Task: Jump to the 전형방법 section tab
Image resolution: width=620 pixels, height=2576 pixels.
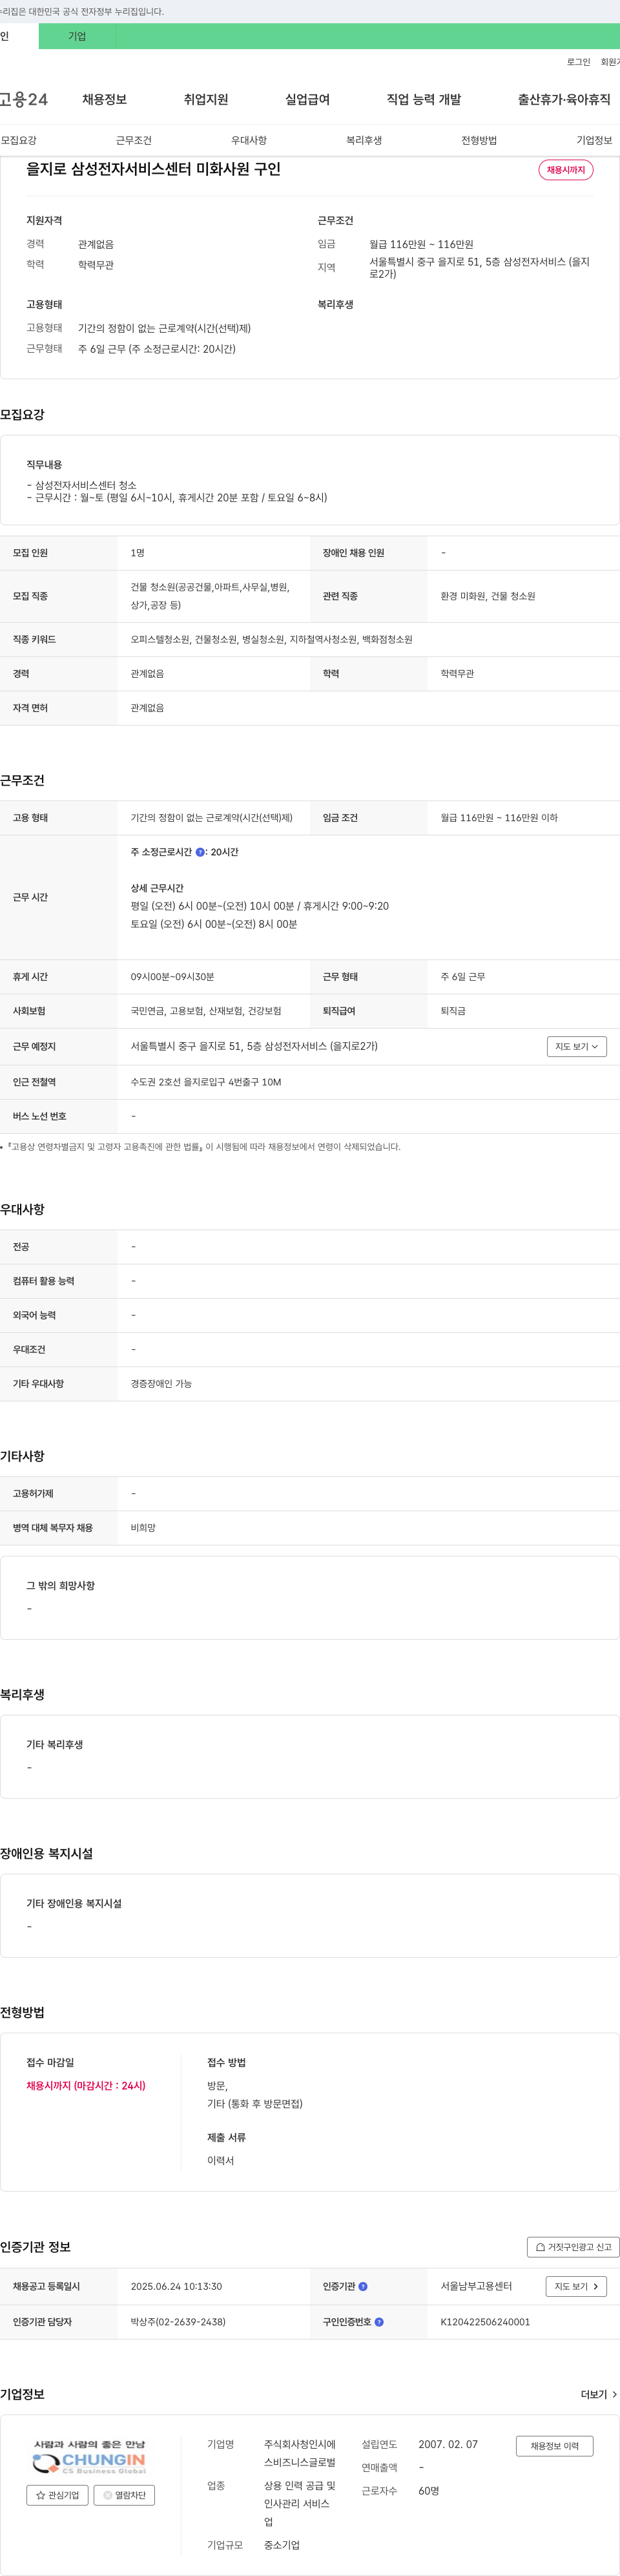Action: (x=479, y=140)
